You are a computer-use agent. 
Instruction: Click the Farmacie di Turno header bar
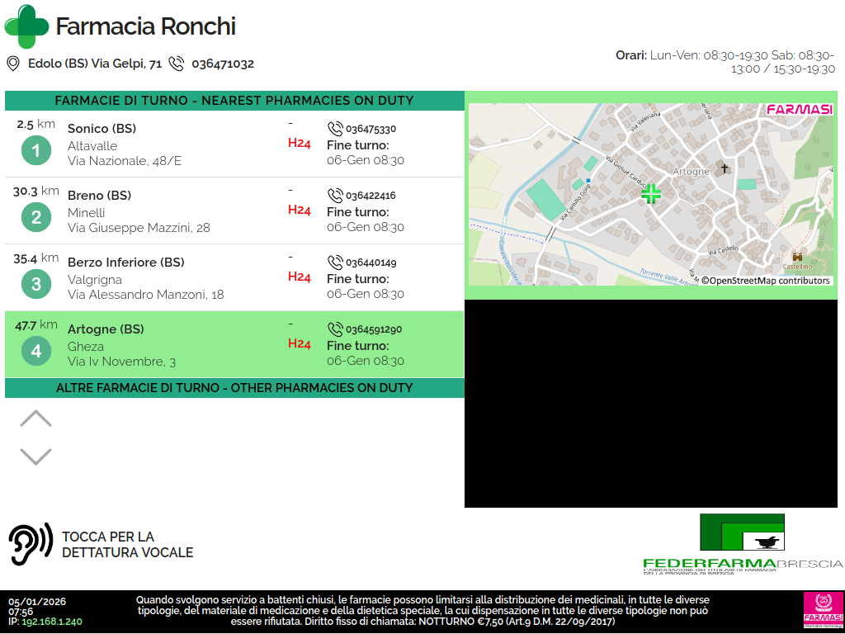click(x=234, y=101)
